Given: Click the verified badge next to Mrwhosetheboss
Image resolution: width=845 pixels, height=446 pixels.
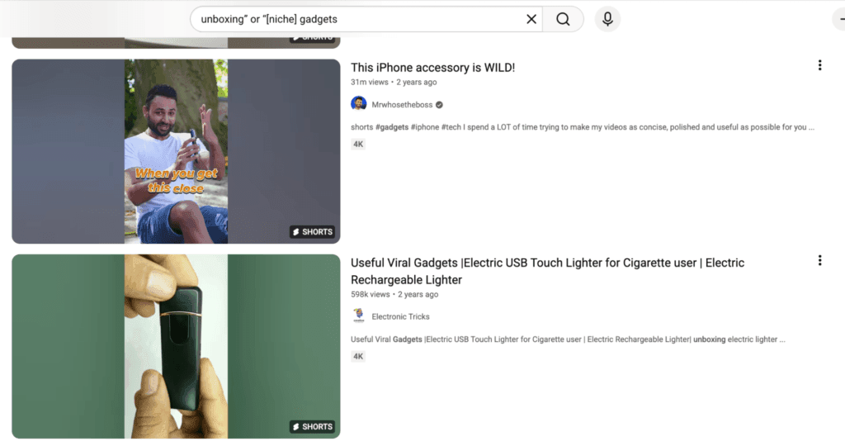Looking at the screenshot, I should pos(439,105).
